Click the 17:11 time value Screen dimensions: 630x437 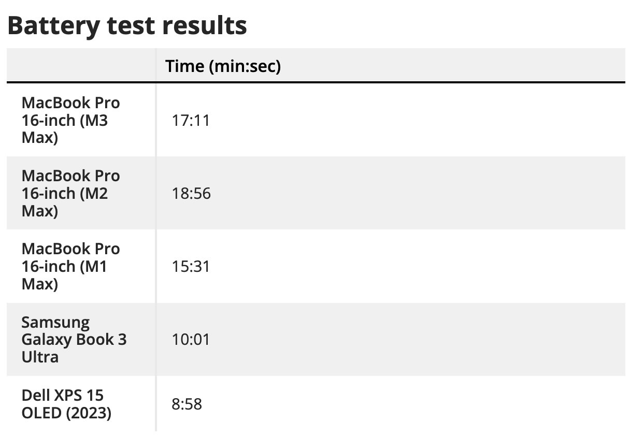coord(191,121)
